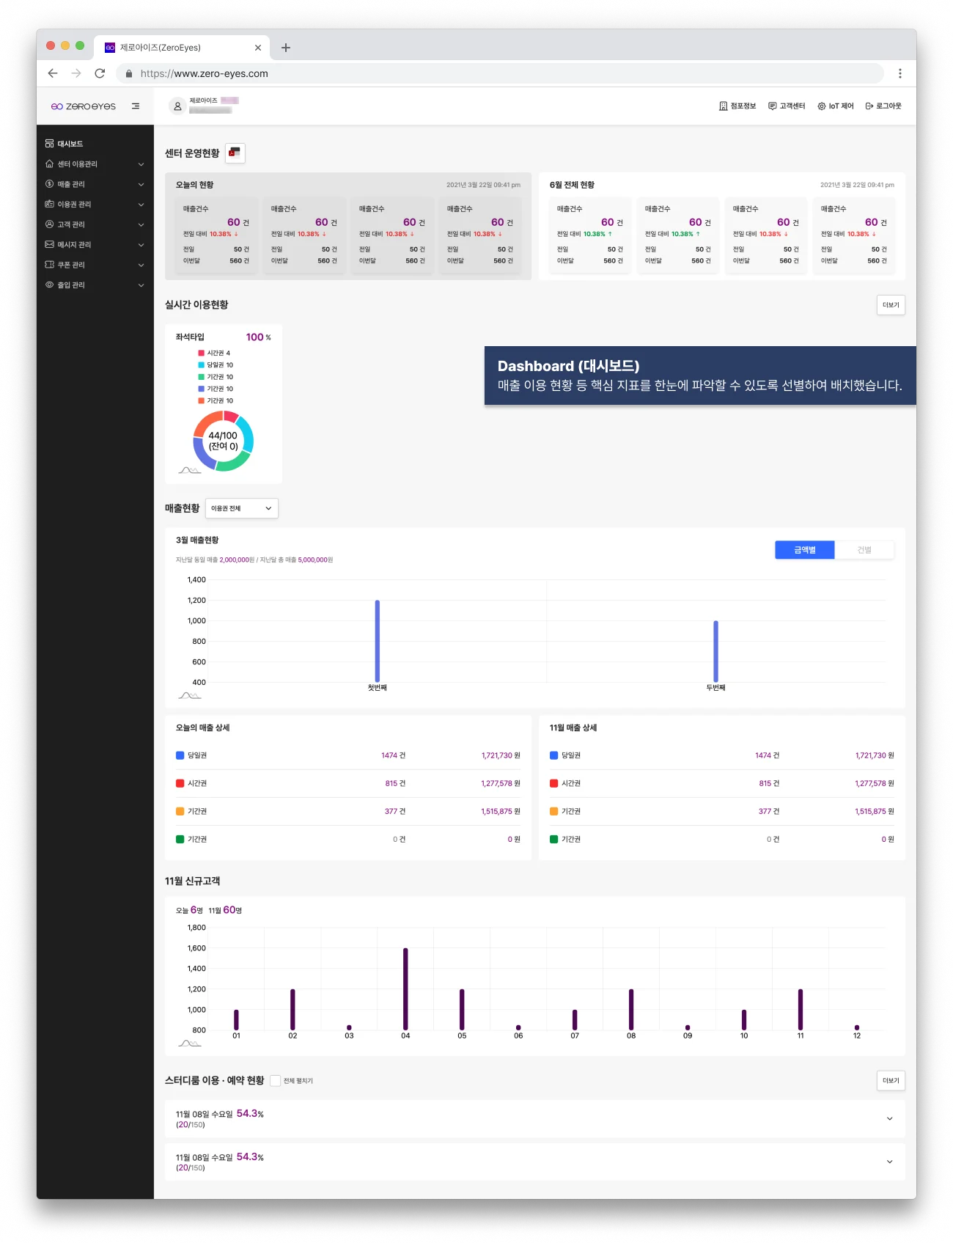Reload the page with browser refresh icon
This screenshot has width=953, height=1243.
[100, 73]
